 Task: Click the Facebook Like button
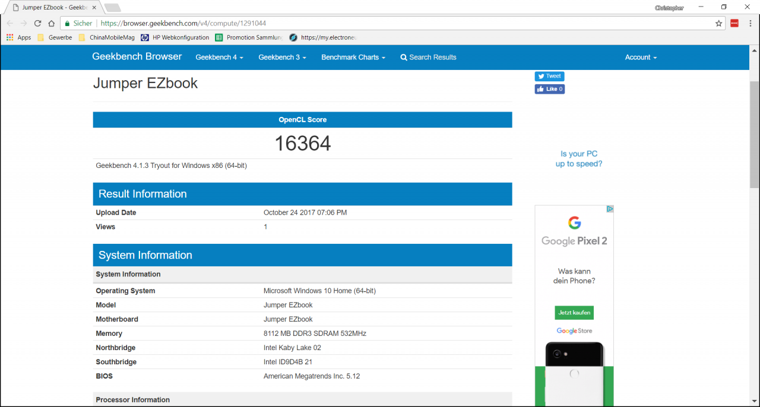point(549,89)
